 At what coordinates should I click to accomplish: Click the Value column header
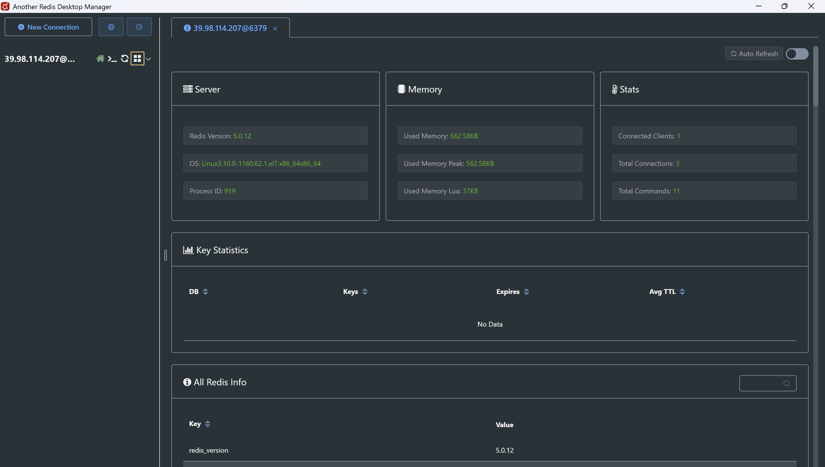pos(504,425)
